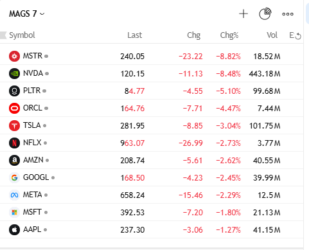Open the three-dots more options menu
309x250 pixels.
click(288, 14)
